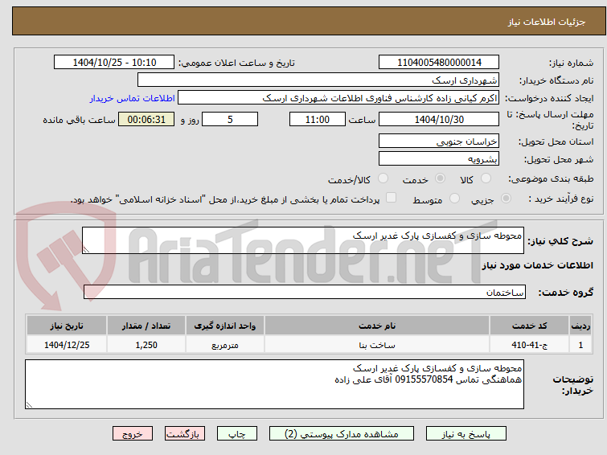
Task: Click service name cell ساخت بنا
Action: [377, 345]
